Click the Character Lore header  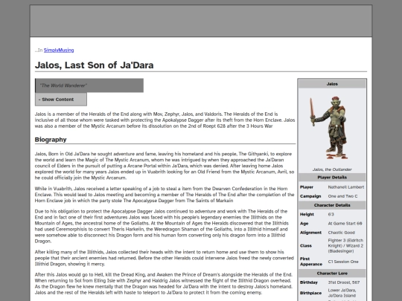(332, 274)
